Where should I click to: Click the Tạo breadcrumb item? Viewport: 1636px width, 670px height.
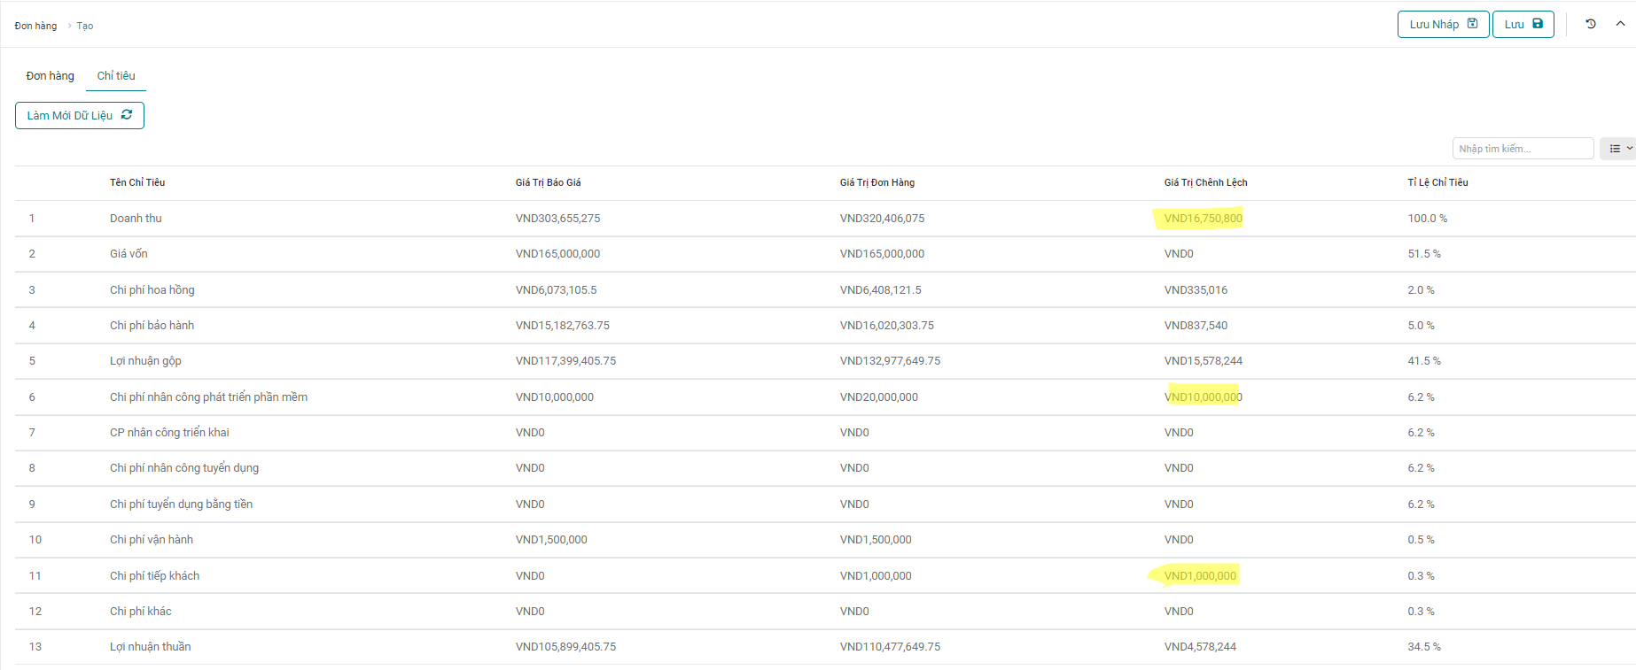(x=85, y=26)
